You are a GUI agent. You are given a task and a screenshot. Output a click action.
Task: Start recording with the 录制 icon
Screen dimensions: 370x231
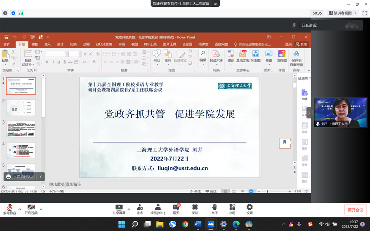(x=195, y=208)
